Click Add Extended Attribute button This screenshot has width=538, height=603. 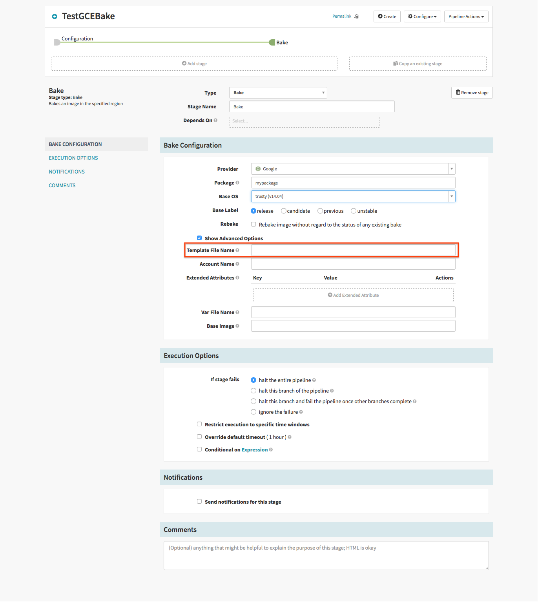click(353, 295)
